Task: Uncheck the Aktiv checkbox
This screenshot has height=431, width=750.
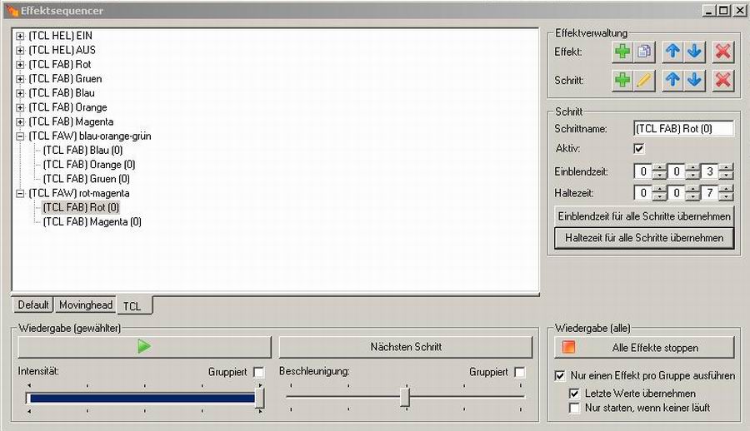Action: 639,149
